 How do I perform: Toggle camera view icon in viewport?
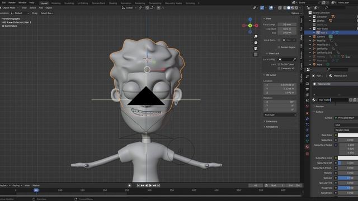pyautogui.click(x=256, y=49)
